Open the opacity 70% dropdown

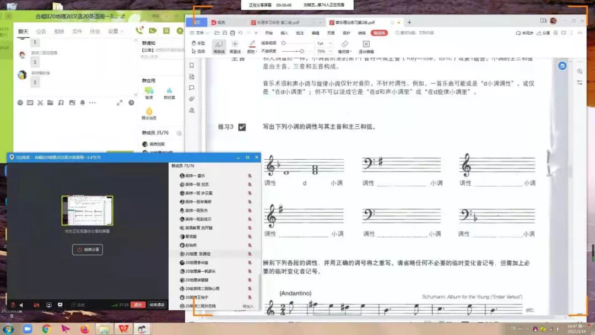point(323,51)
